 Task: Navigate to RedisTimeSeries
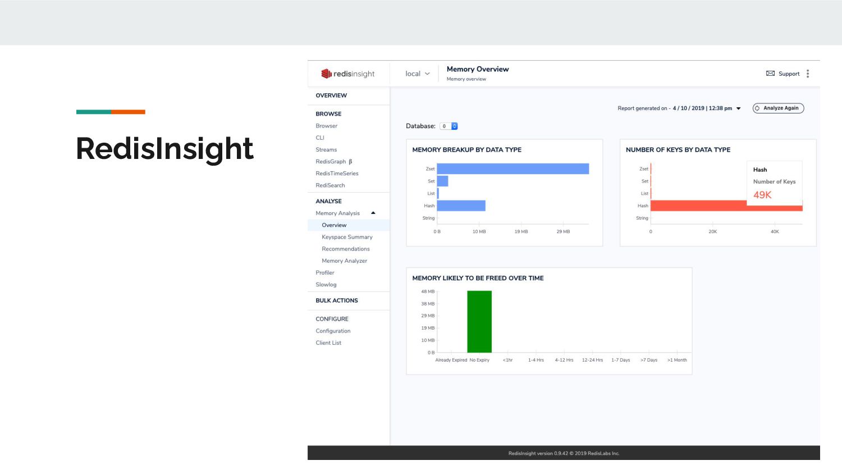(x=337, y=174)
